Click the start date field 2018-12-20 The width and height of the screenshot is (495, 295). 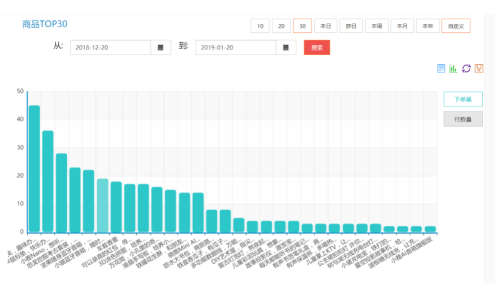(111, 48)
